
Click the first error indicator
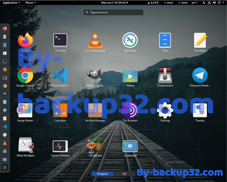pos(168,3)
